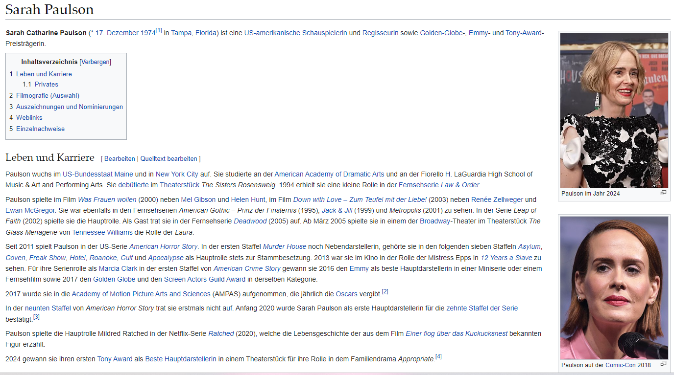The image size is (674, 375).
Task: Jump to the Weblinks contents entry
Action: [x=29, y=118]
